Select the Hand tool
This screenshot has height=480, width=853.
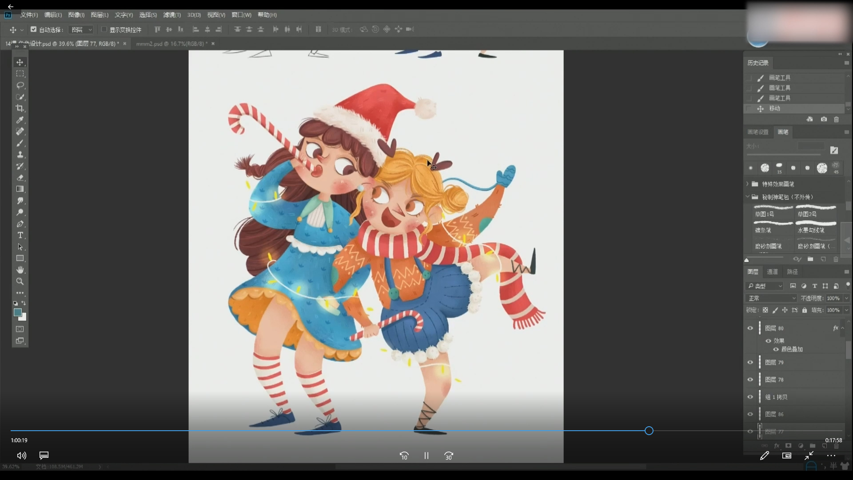(x=20, y=270)
